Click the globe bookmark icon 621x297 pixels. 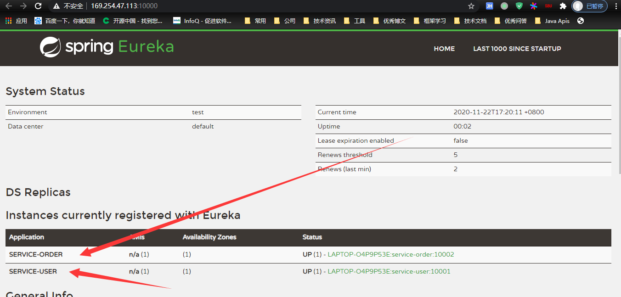coord(581,21)
